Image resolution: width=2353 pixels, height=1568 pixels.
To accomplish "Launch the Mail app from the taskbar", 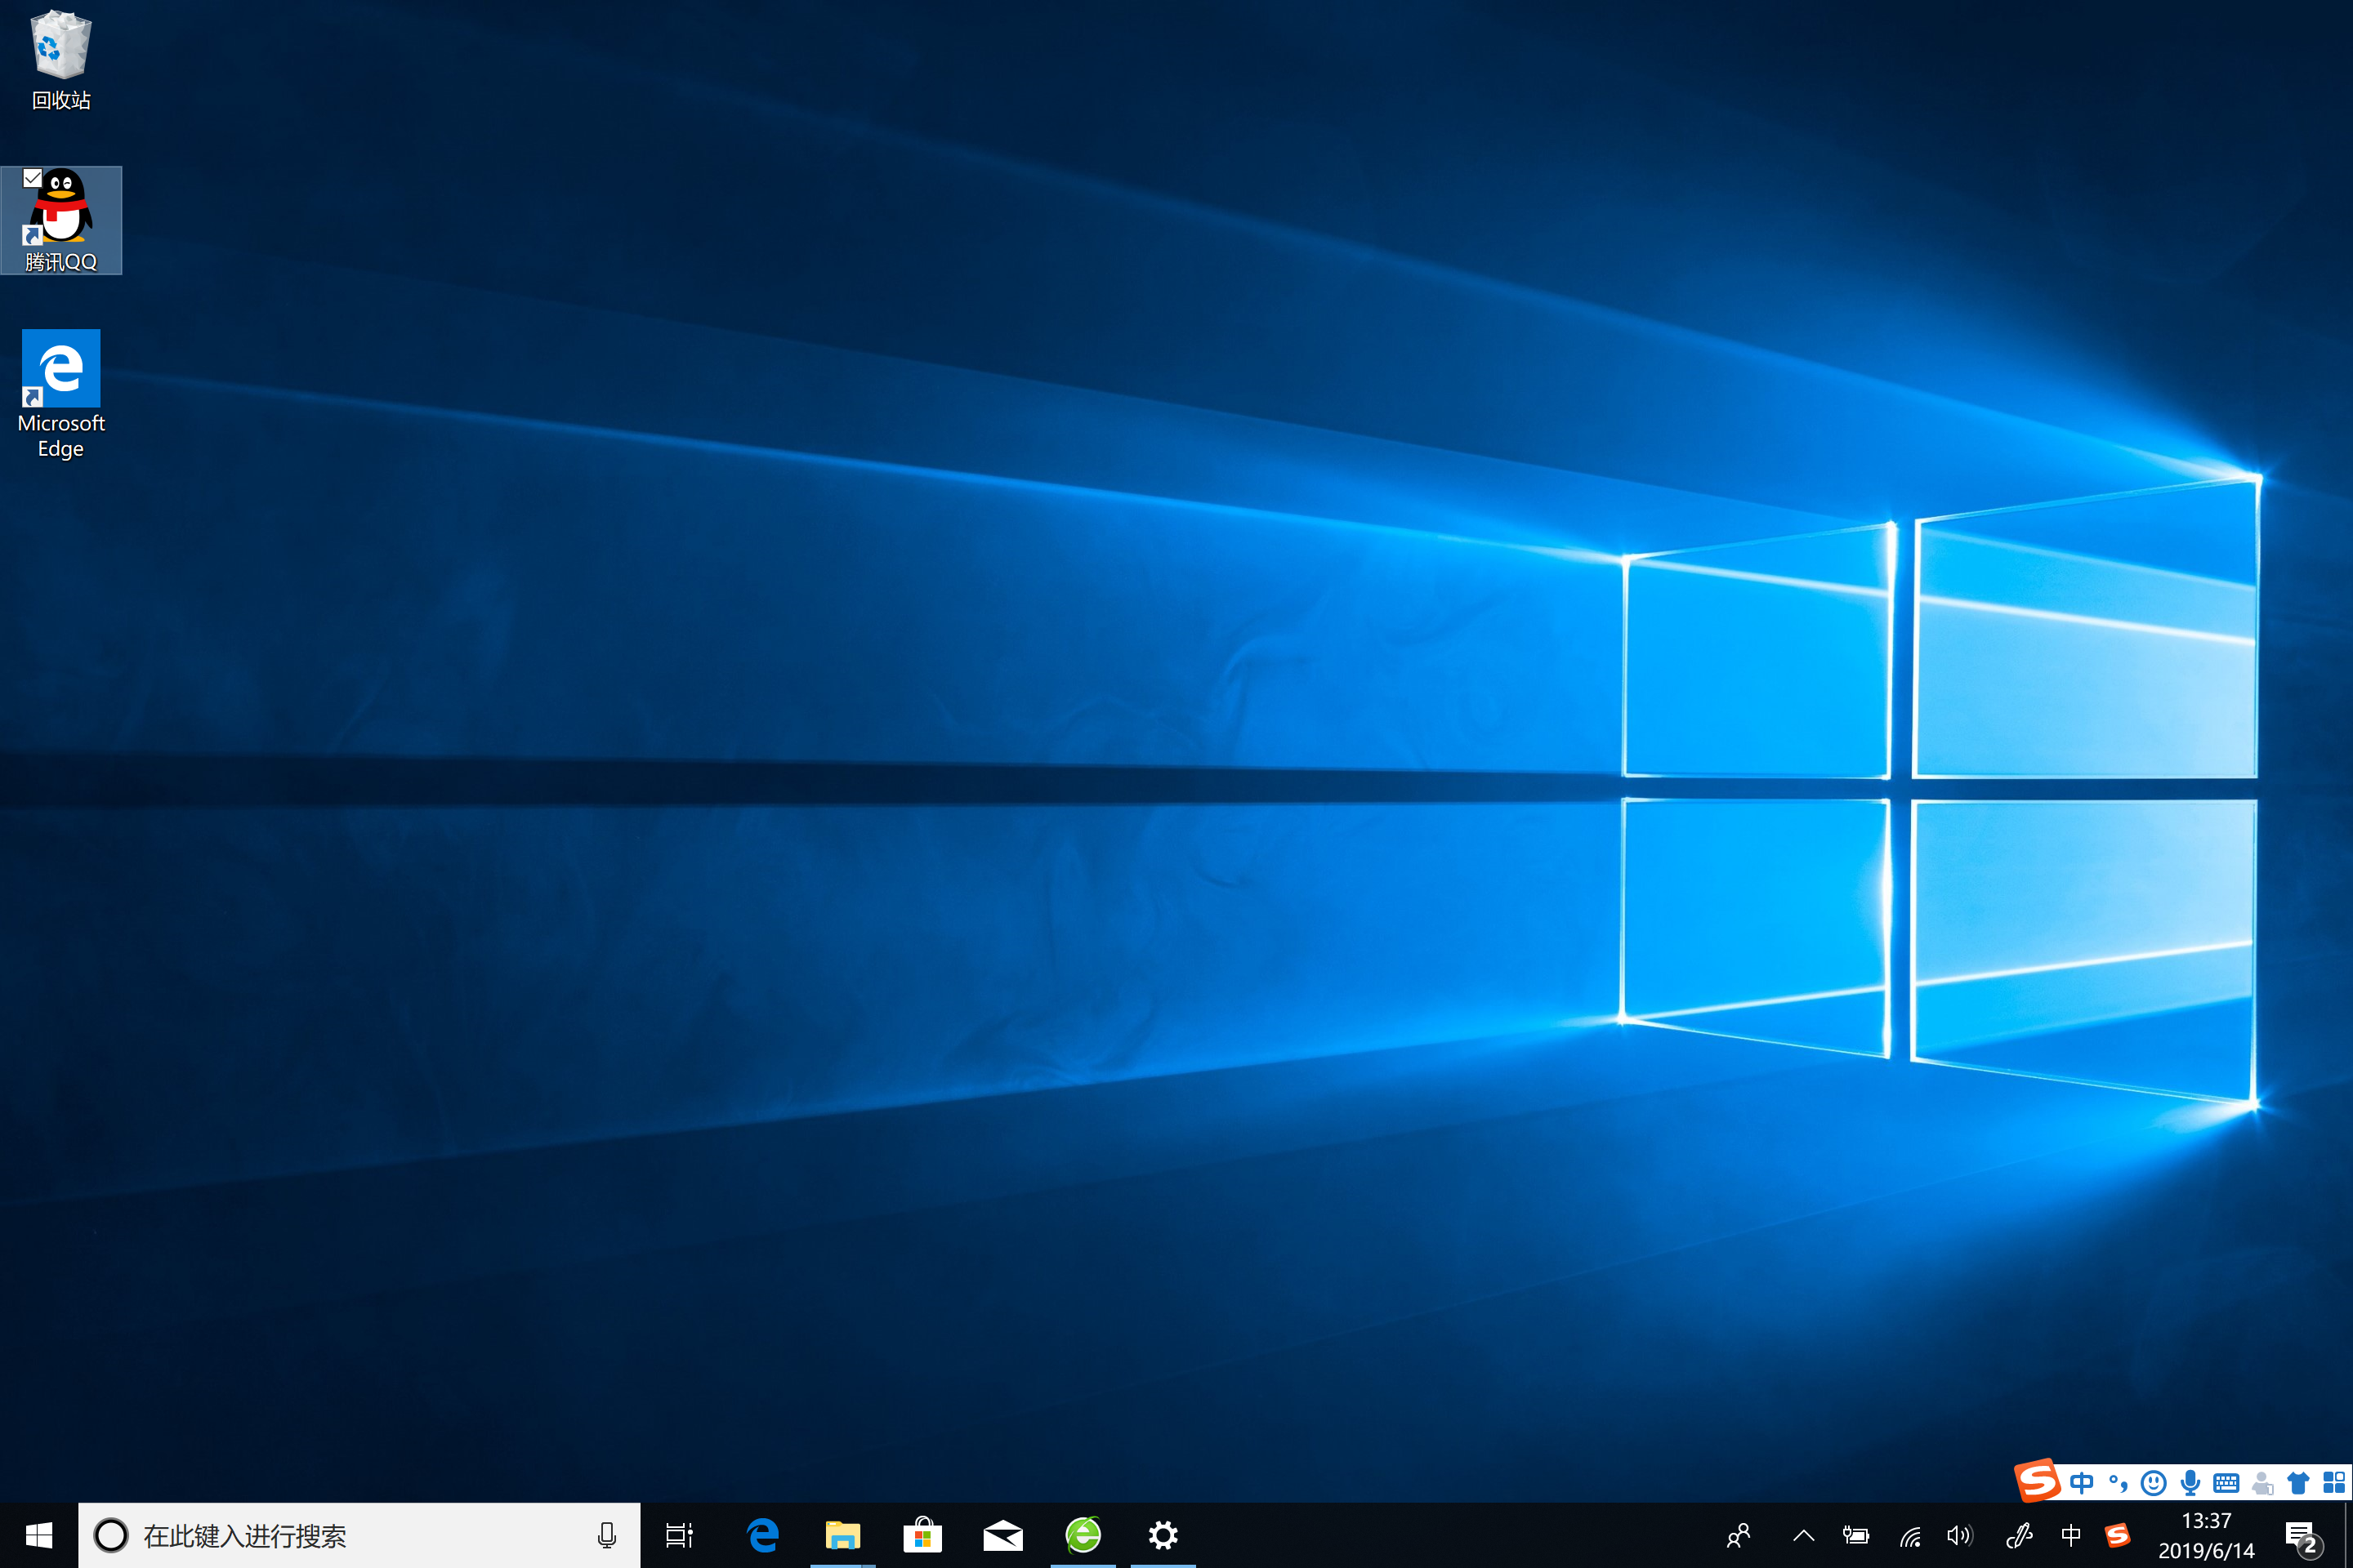I will (x=1002, y=1535).
